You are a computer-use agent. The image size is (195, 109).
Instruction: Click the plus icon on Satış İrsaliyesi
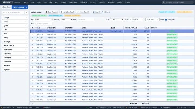pyautogui.click(x=62, y=12)
